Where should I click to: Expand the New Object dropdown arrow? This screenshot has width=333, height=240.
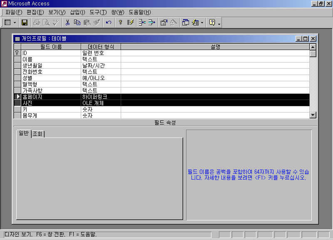pyautogui.click(x=202, y=22)
